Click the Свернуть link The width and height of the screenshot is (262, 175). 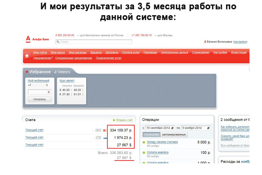pos(64,72)
